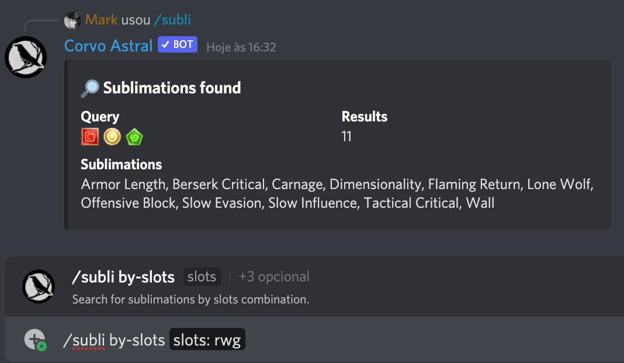Expand the +3 opcional parameters

(274, 277)
